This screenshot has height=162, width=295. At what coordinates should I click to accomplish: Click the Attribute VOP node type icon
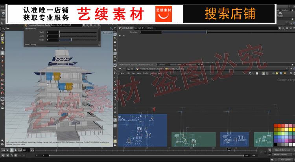tap(120, 28)
